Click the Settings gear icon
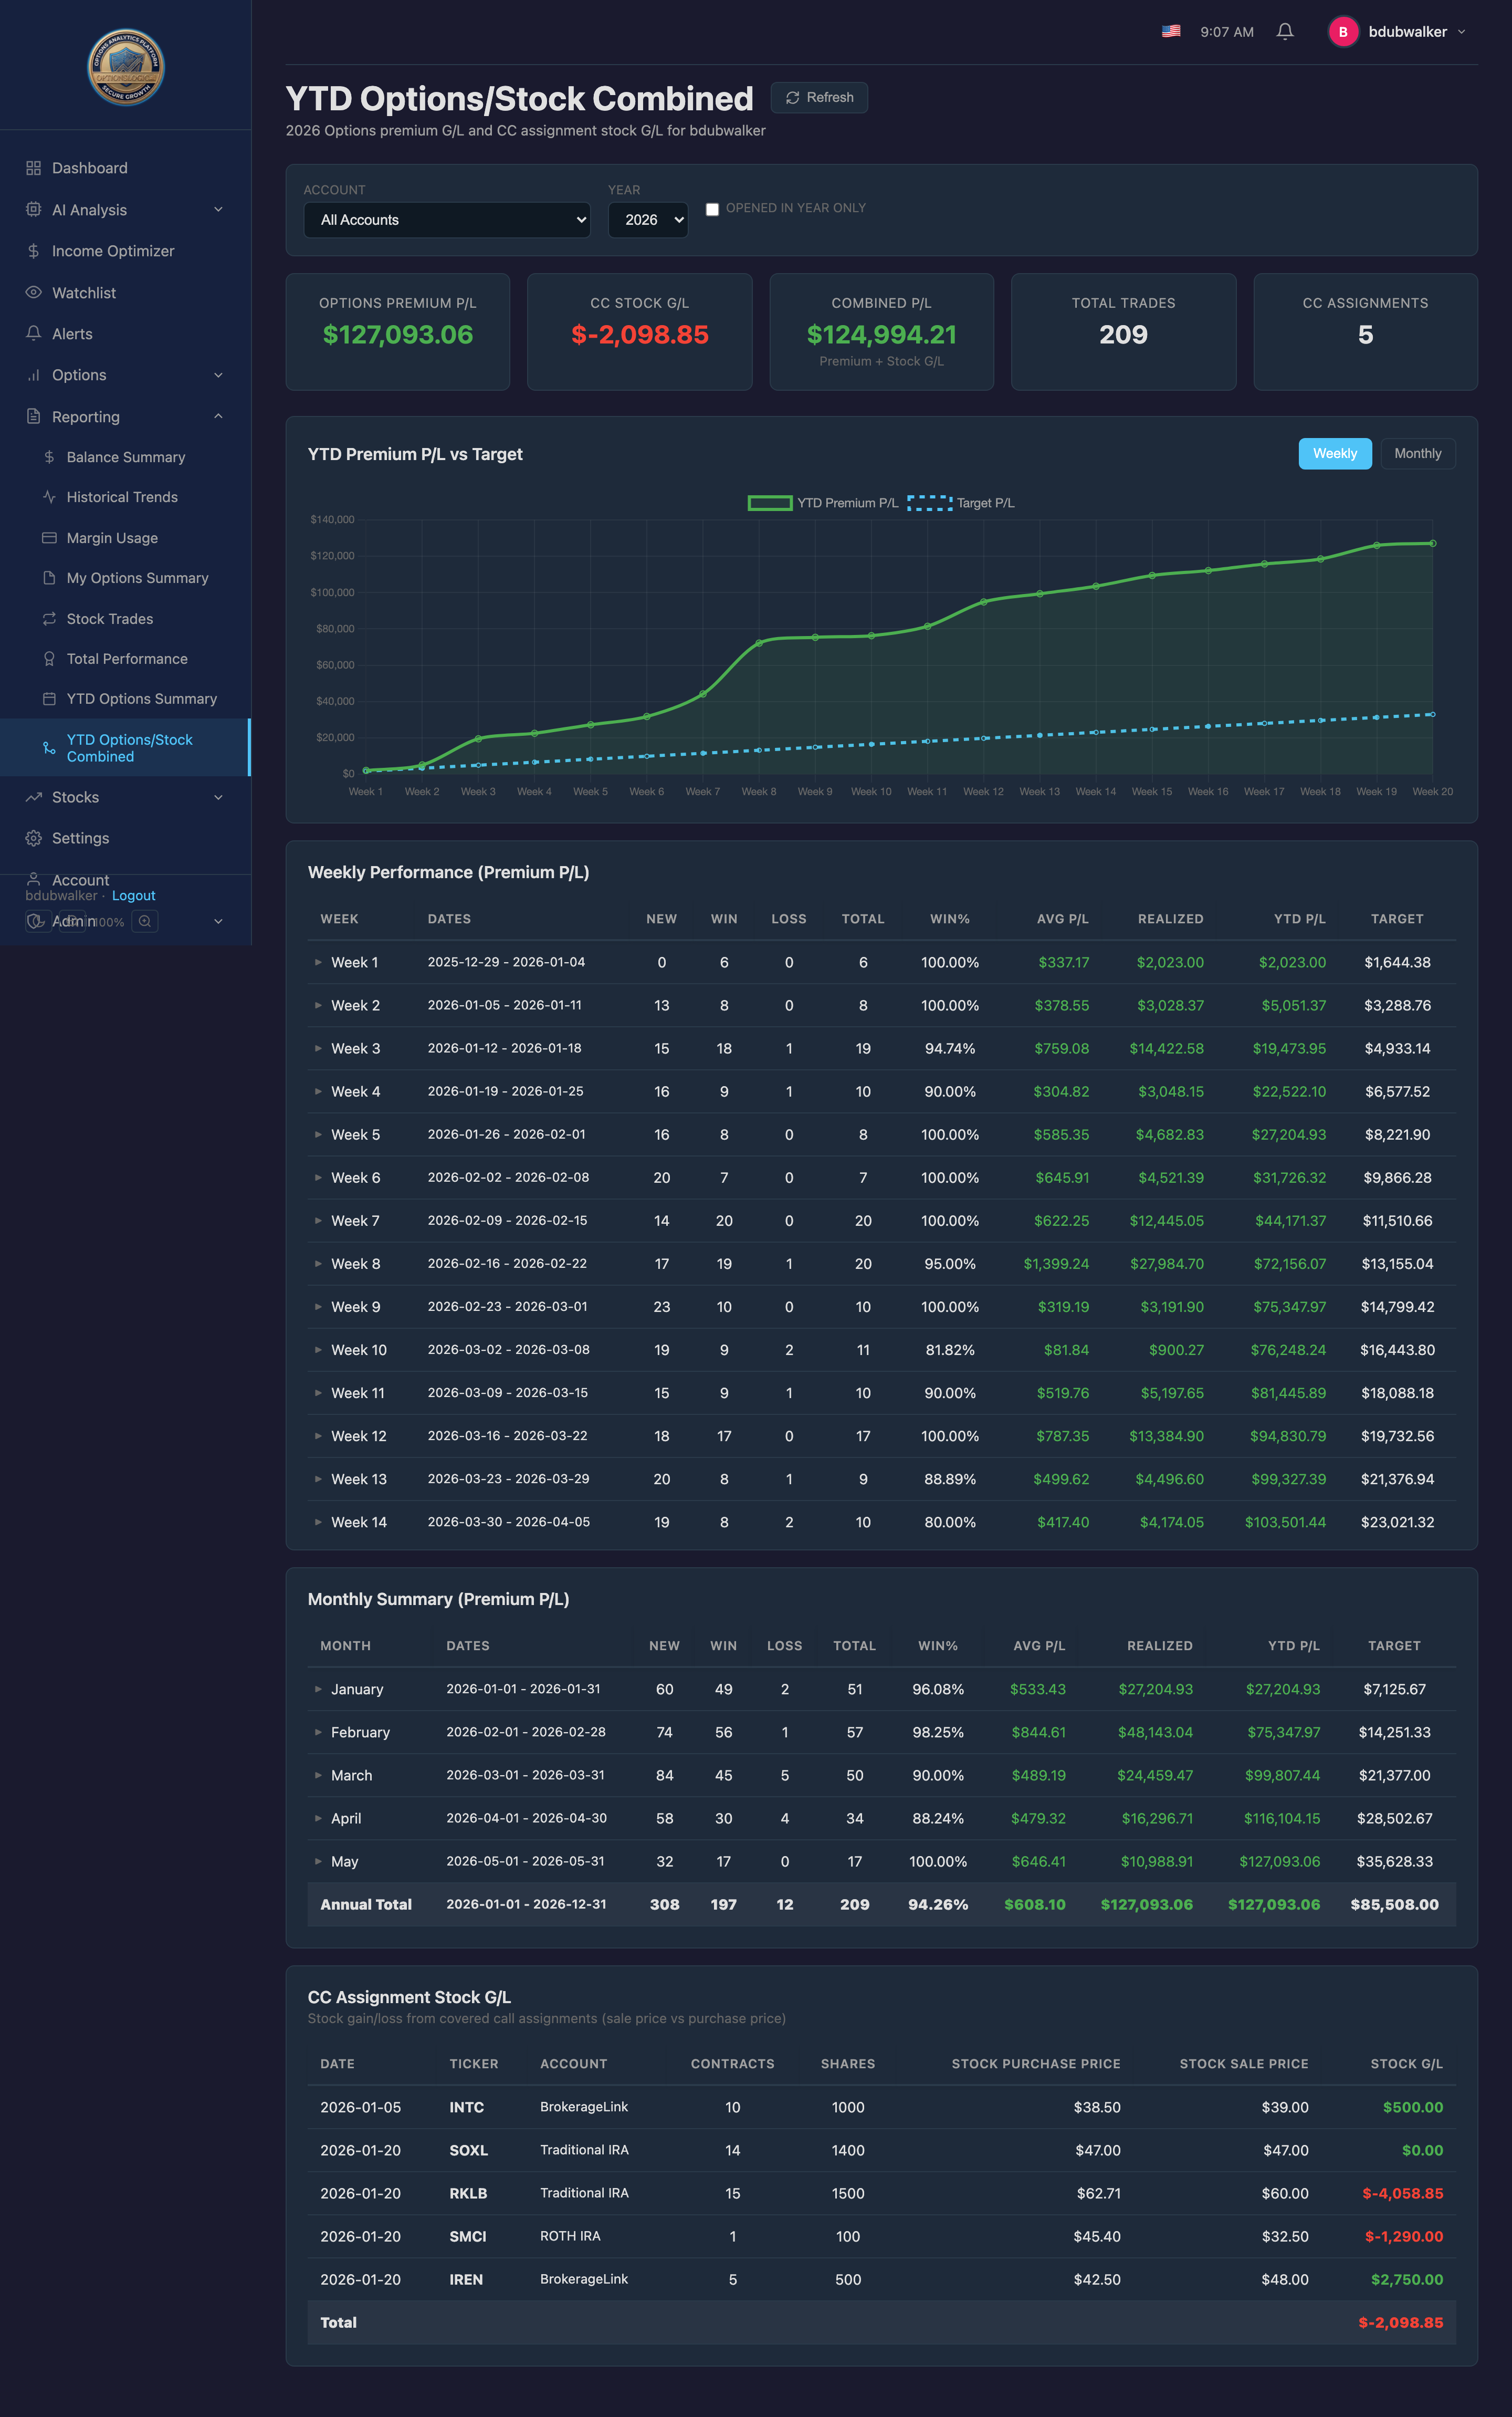 33,838
